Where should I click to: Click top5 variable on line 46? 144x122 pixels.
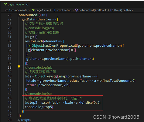click(x=33, y=102)
